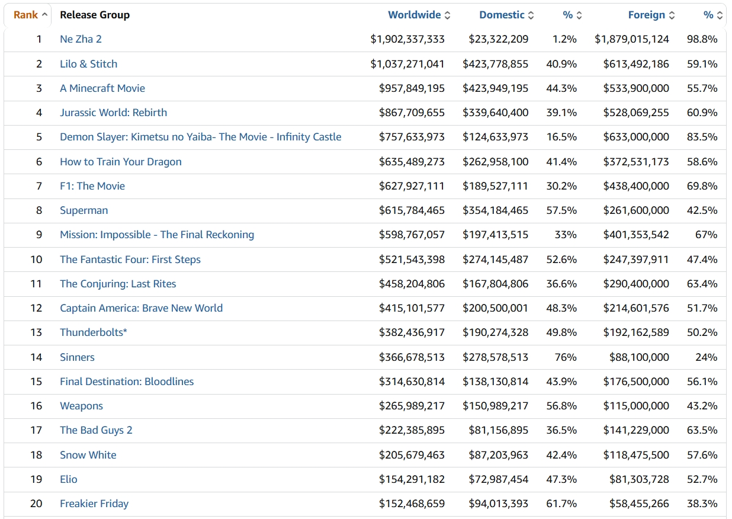The width and height of the screenshot is (732, 519).
Task: Click A Minecraft Movie title
Action: tap(102, 88)
